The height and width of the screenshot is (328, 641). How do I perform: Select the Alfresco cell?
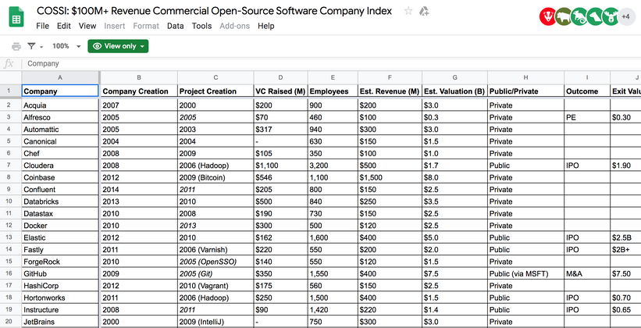tap(60, 117)
